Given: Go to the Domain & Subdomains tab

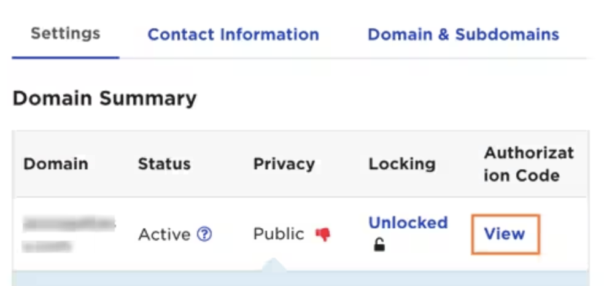Looking at the screenshot, I should tap(463, 34).
